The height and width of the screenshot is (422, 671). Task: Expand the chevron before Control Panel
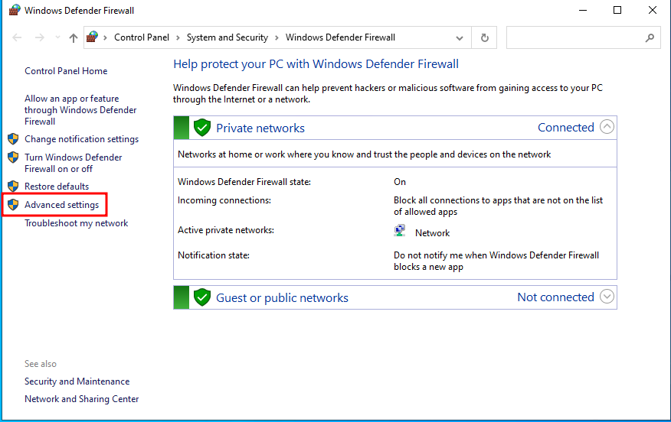point(105,37)
